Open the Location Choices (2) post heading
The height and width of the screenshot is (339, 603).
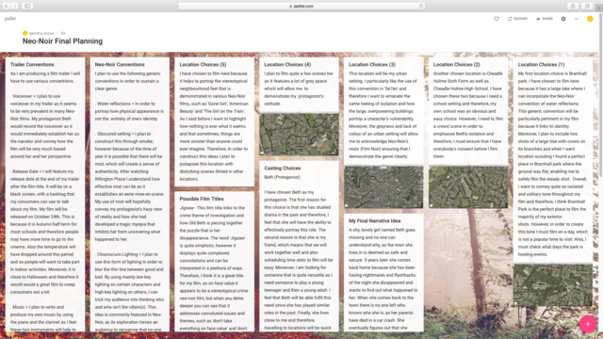point(456,65)
